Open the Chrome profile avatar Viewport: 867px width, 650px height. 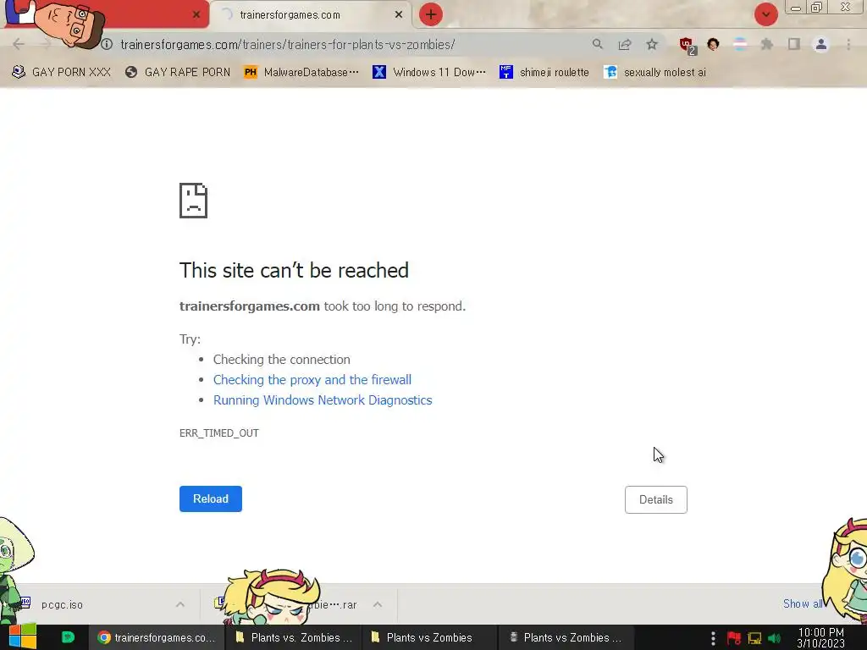(x=821, y=44)
